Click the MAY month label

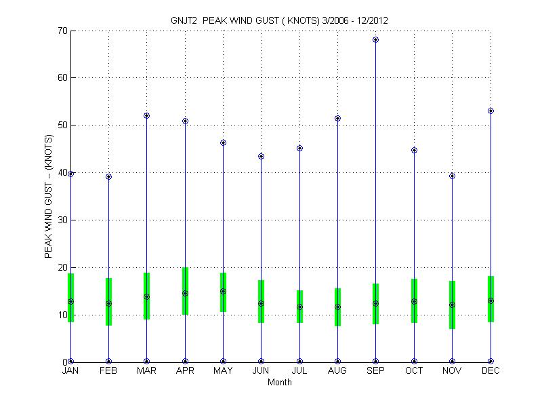tap(223, 370)
